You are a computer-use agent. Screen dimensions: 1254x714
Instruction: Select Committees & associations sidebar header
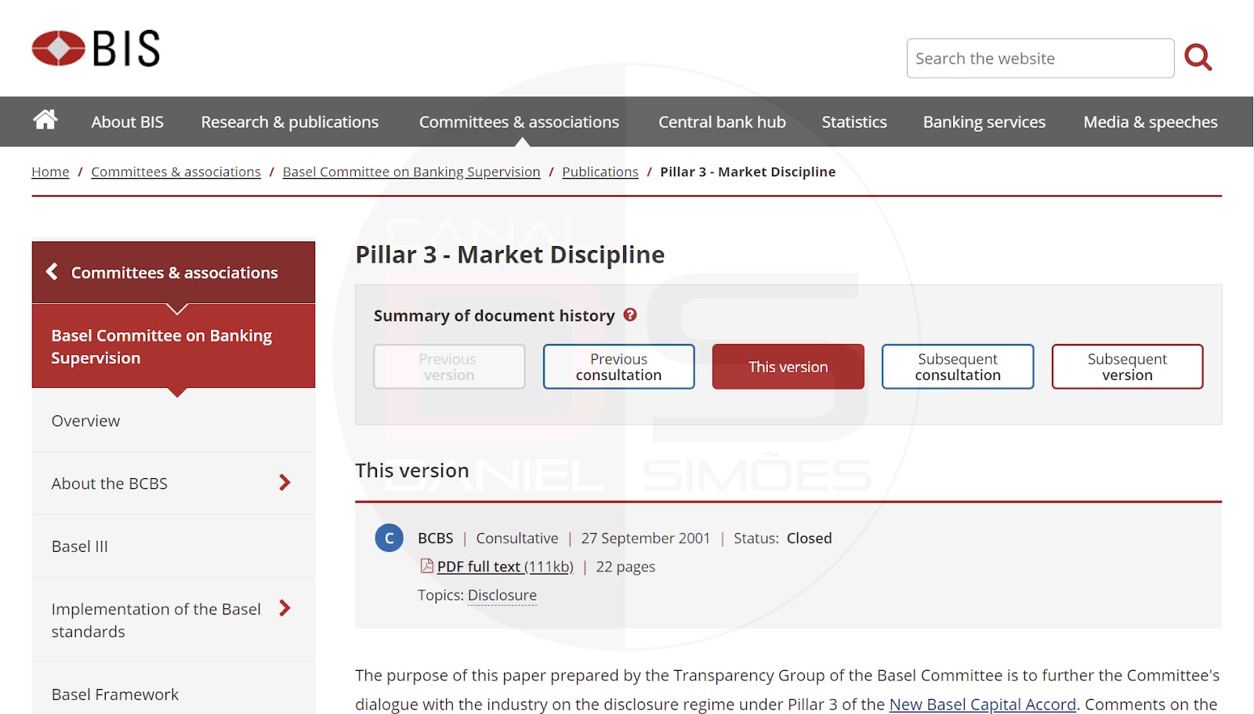click(173, 272)
